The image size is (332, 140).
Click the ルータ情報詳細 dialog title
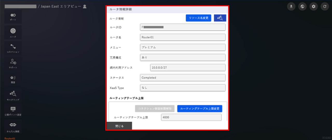click(x=121, y=9)
